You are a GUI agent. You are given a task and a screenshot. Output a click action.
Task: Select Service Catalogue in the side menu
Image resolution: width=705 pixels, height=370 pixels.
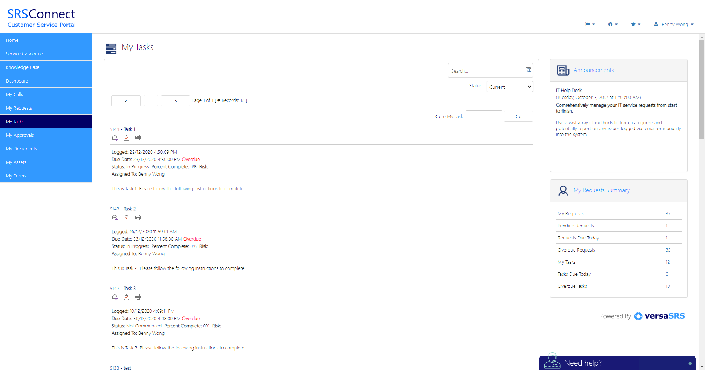tap(46, 54)
